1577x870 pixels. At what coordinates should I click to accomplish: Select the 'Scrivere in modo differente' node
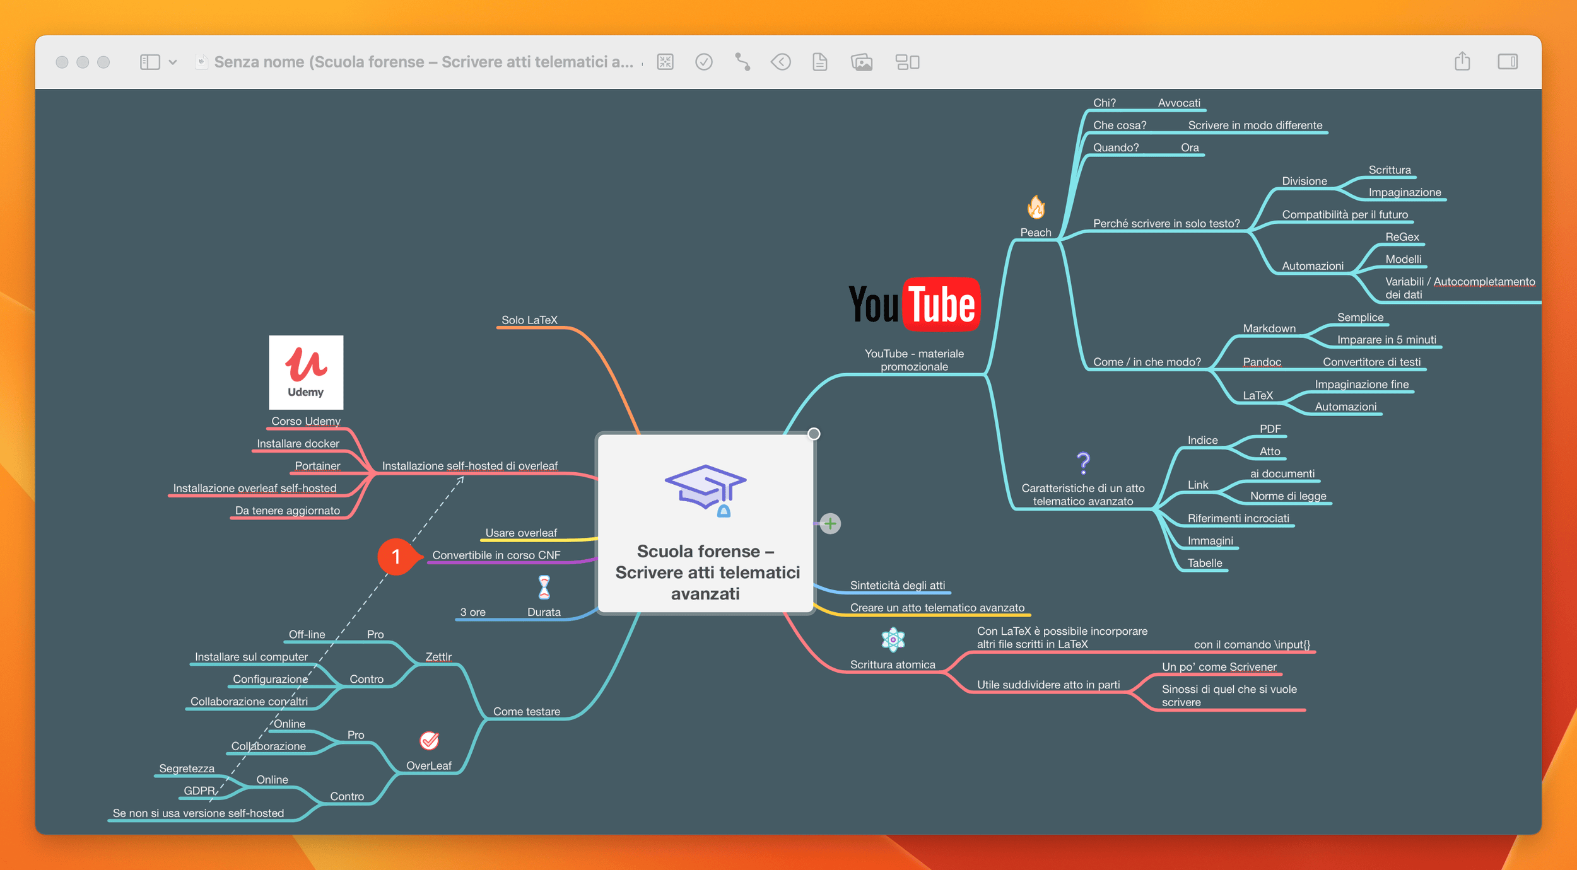(1255, 125)
